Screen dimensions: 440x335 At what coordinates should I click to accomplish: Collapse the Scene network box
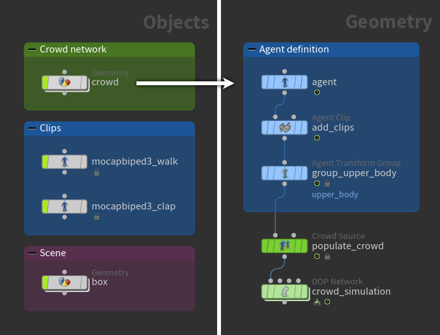point(32,253)
